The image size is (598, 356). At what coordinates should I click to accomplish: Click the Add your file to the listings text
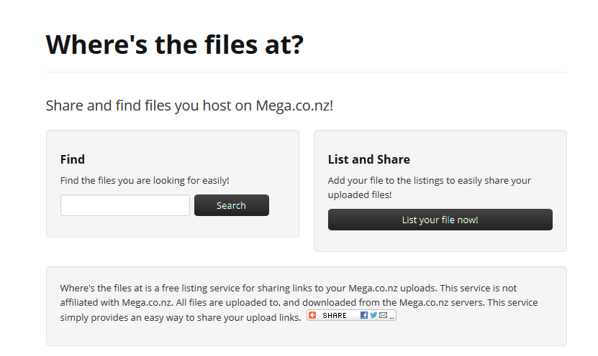429,187
